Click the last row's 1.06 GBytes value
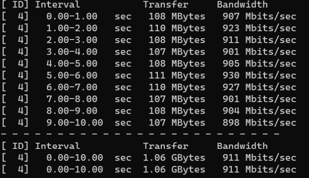Screen dimensions: 309x178 coord(174,170)
